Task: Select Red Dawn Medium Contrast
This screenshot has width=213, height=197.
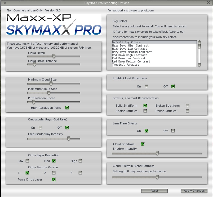Action: [154, 61]
